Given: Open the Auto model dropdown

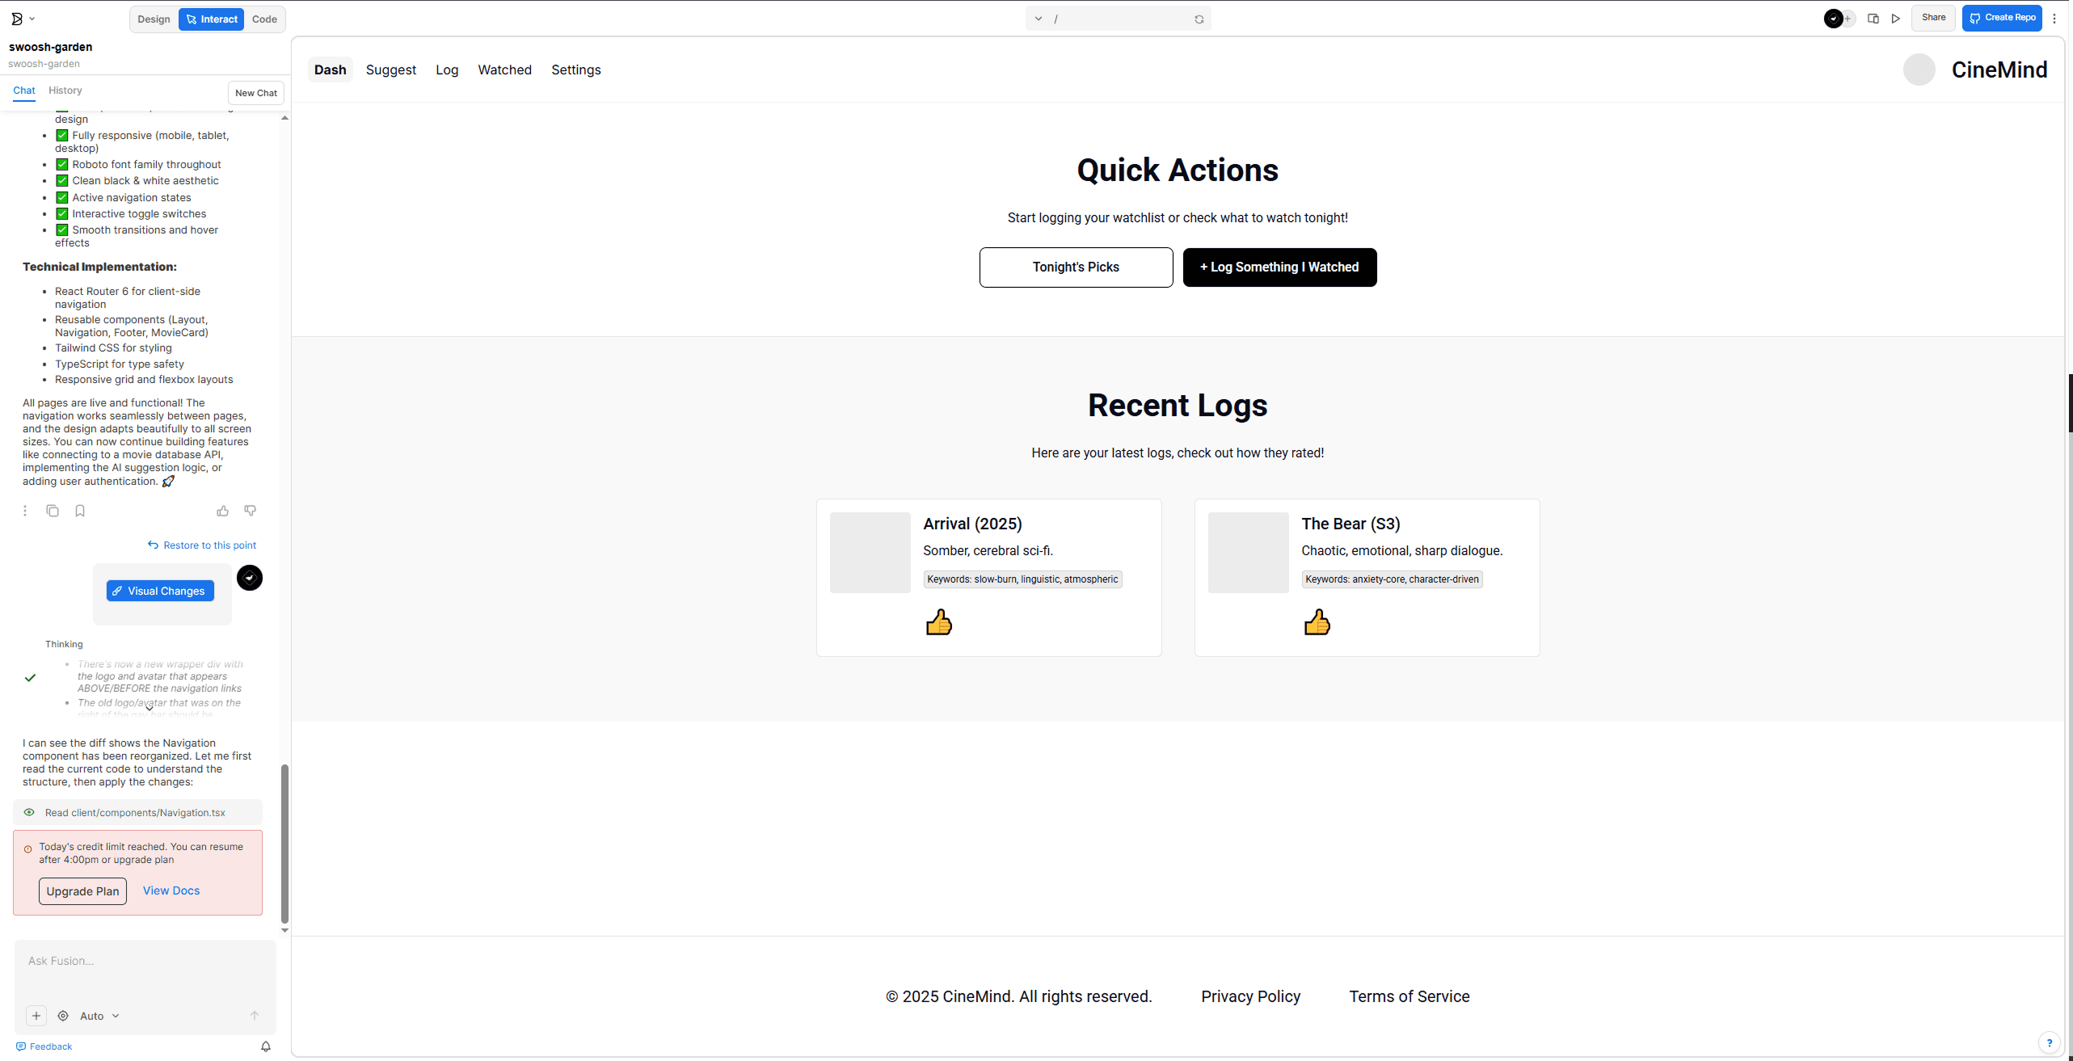Looking at the screenshot, I should [99, 1016].
